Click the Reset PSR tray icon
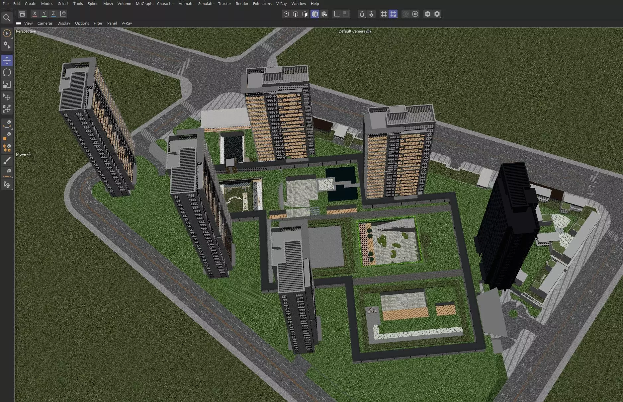This screenshot has width=623, height=402. 22,14
